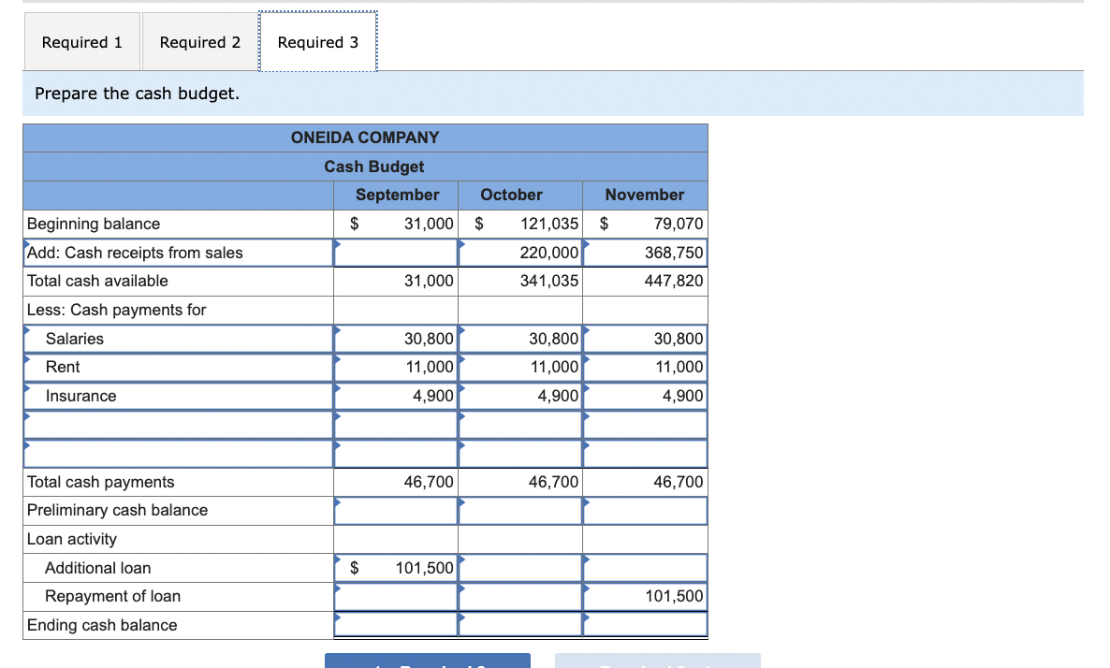Edit November Insurance amount 4,900
Viewport: 1110px width, 668px height.
point(645,397)
